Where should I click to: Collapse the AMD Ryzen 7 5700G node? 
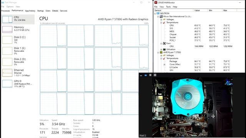pyautogui.click(x=158, y=53)
